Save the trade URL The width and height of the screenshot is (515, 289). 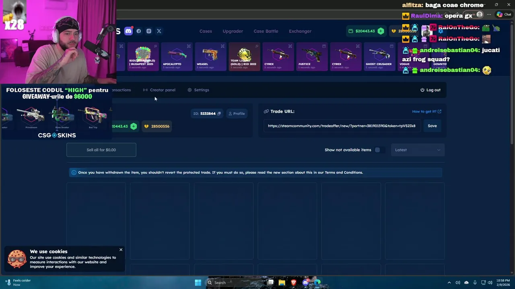tap(432, 126)
